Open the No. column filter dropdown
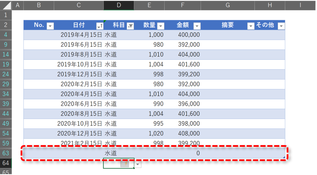317x175 pixels. click(x=50, y=26)
